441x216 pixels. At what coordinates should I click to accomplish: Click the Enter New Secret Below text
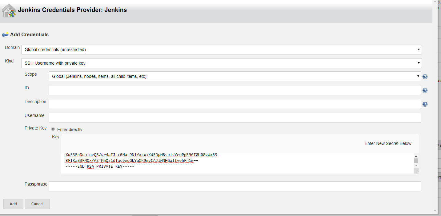pos(388,143)
